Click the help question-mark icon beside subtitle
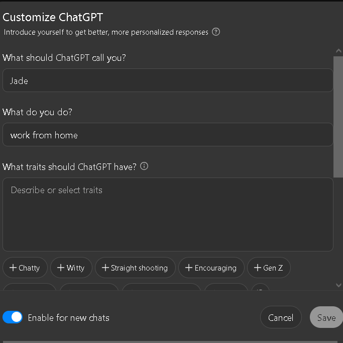Viewport: 343px width, 343px height. pos(215,32)
